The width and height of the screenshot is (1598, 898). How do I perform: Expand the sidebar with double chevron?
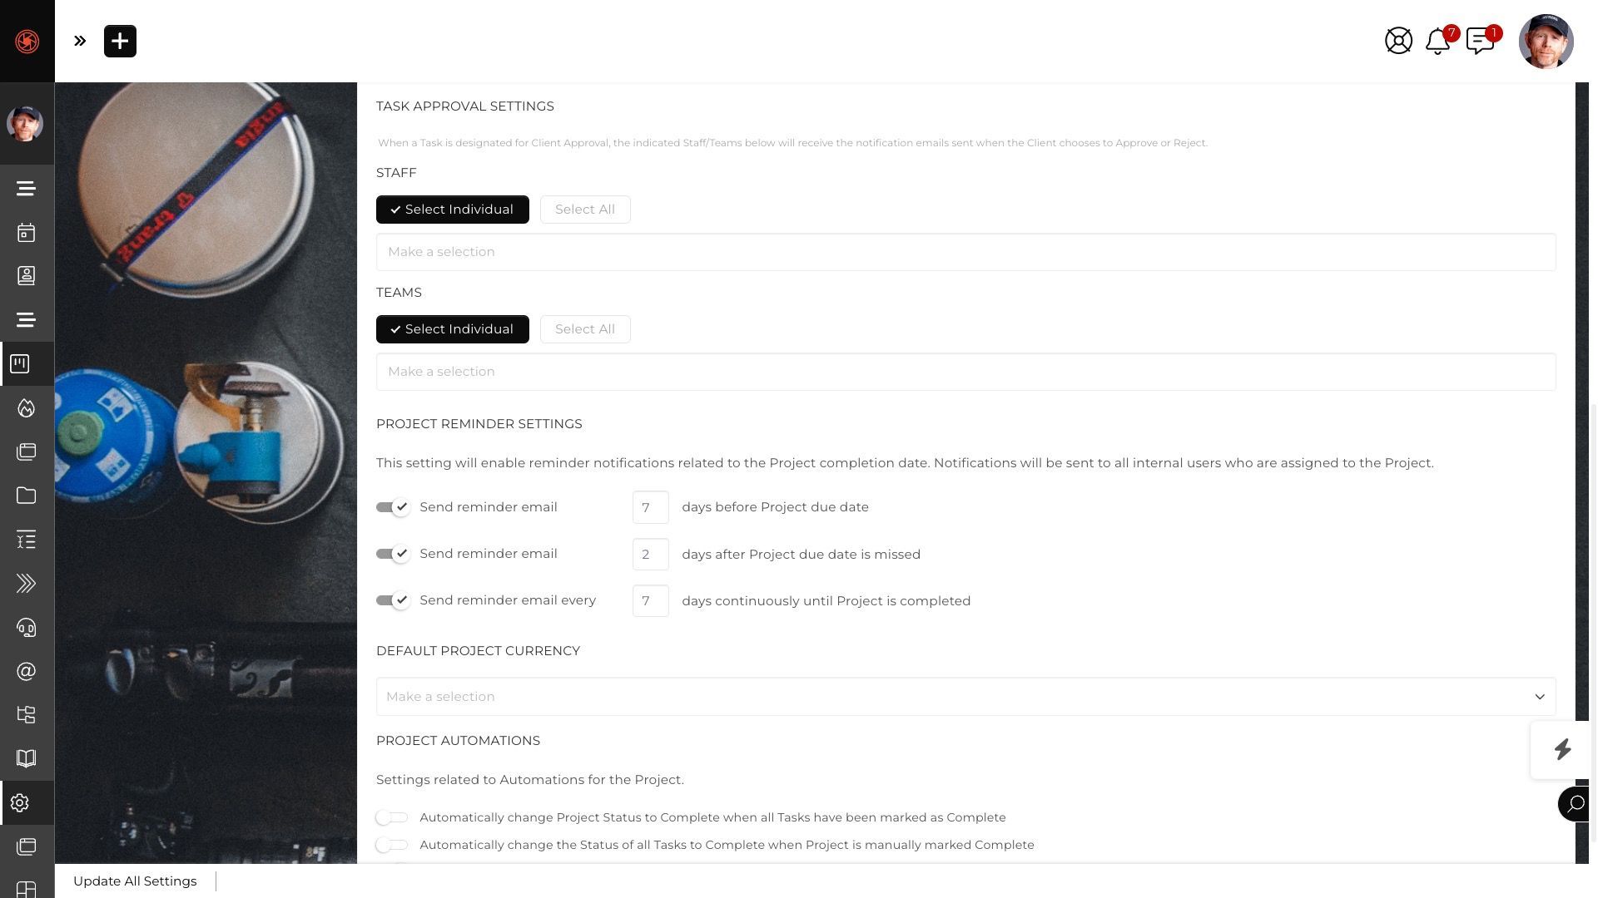[x=80, y=41]
